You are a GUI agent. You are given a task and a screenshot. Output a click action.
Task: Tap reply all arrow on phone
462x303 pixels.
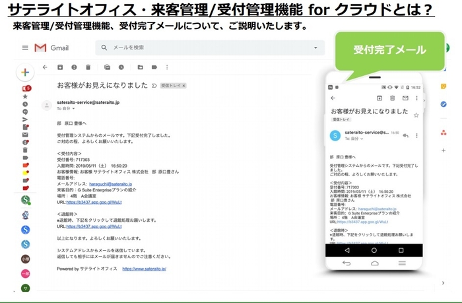point(406,135)
